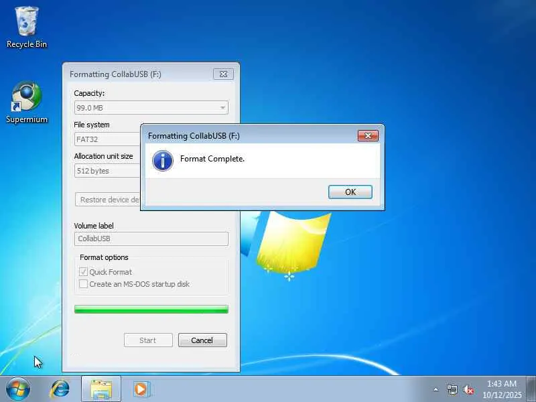The height and width of the screenshot is (402, 536).
Task: Click the CollabUSB volume label field
Action: pos(151,239)
